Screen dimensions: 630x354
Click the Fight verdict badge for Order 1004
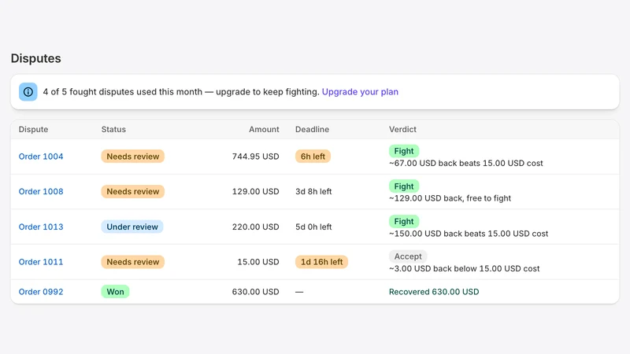coord(404,151)
